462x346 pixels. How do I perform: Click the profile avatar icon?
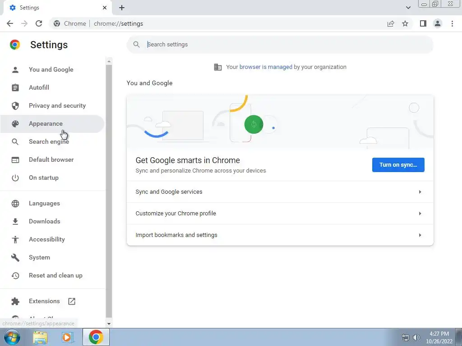pyautogui.click(x=438, y=23)
